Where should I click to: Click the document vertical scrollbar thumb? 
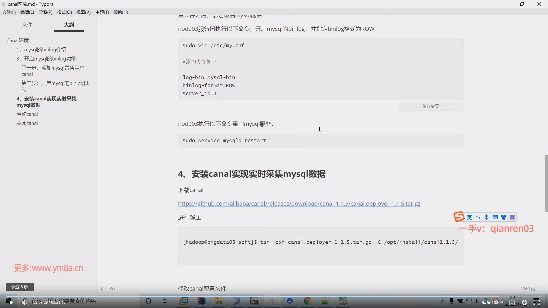546,183
